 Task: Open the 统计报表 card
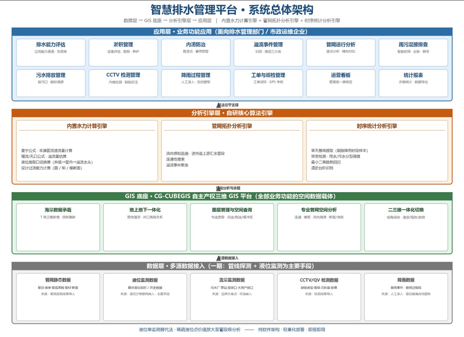413,83
